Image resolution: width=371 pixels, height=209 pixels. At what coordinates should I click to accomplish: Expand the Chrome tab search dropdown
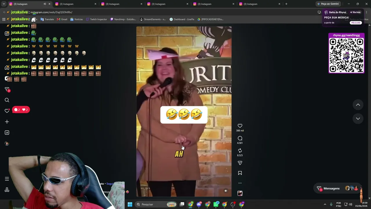pos(3,4)
